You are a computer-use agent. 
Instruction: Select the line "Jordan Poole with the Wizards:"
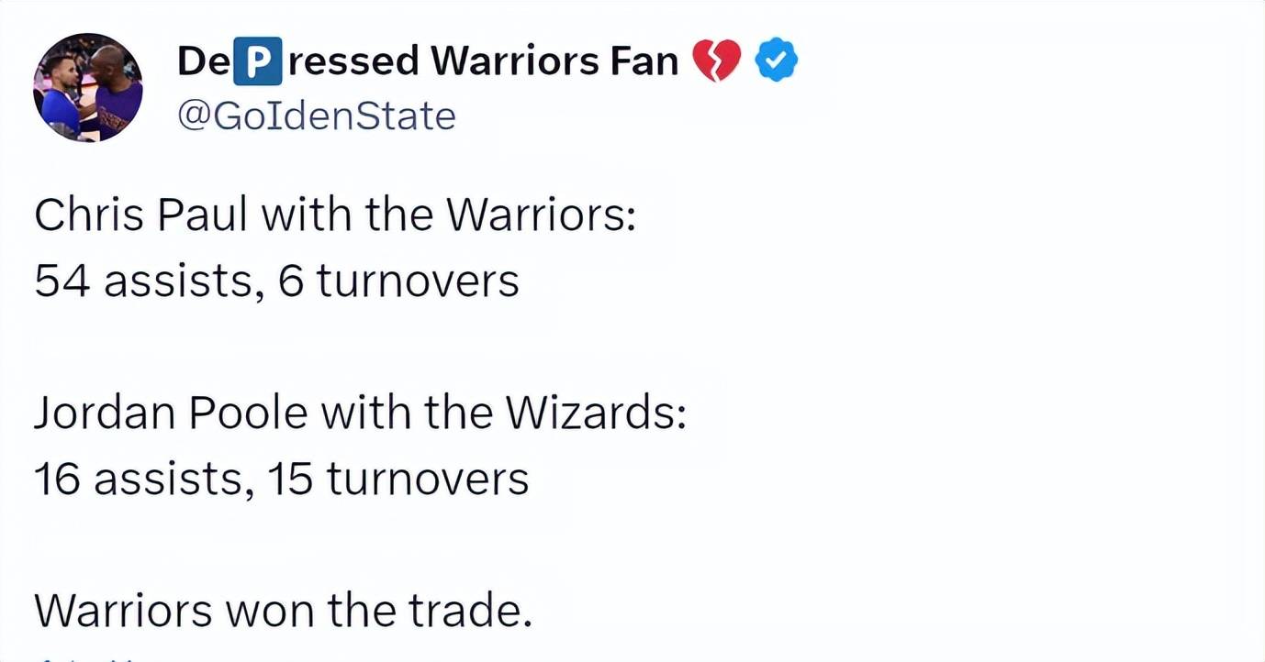coord(361,413)
